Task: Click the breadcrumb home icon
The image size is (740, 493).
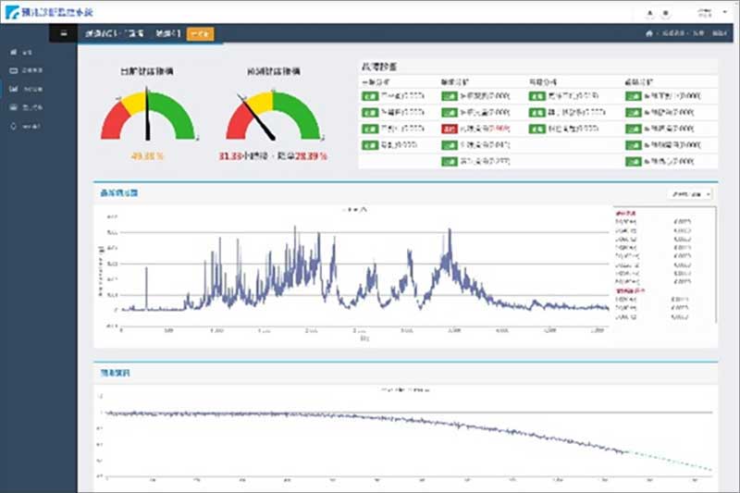Action: click(649, 33)
